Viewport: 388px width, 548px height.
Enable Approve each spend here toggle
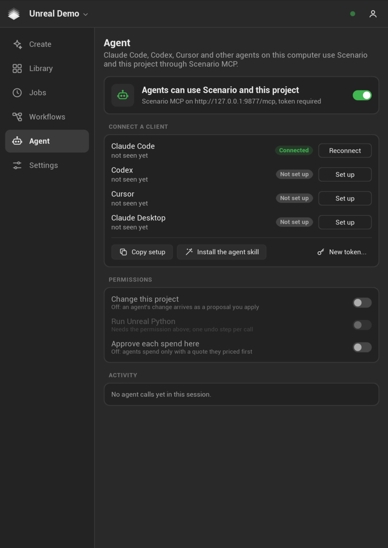coord(362,347)
